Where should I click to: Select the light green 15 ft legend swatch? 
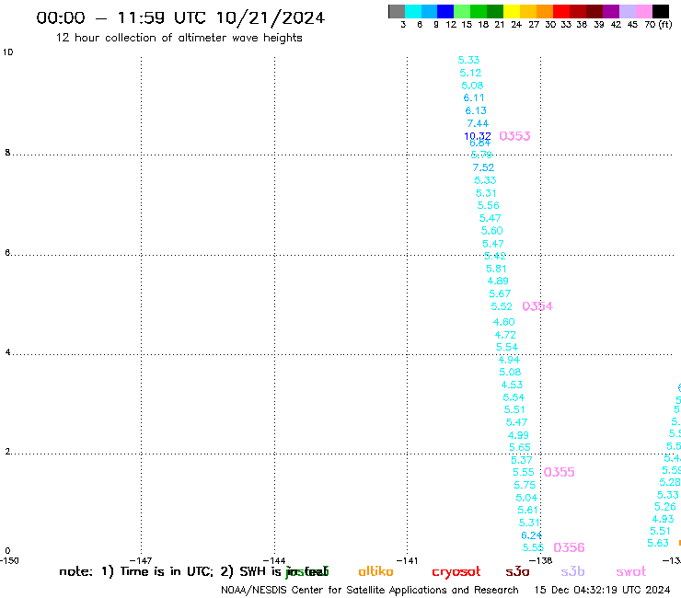point(462,11)
